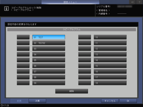Screen dimensions: 143x107
Task: Toggle lock button beside slot 13
Action: point(85,54)
